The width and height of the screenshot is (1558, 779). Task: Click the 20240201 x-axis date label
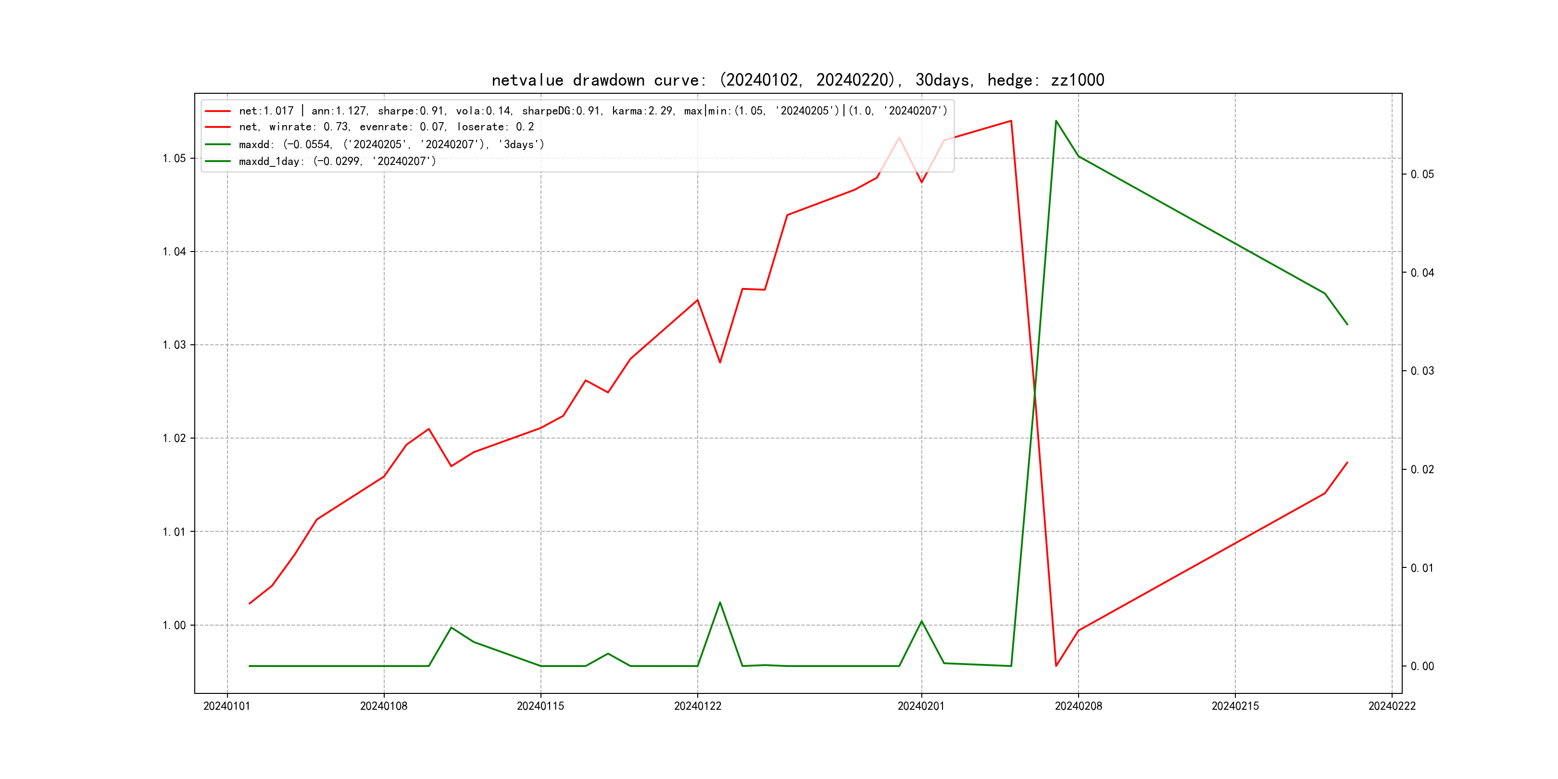pyautogui.click(x=921, y=706)
